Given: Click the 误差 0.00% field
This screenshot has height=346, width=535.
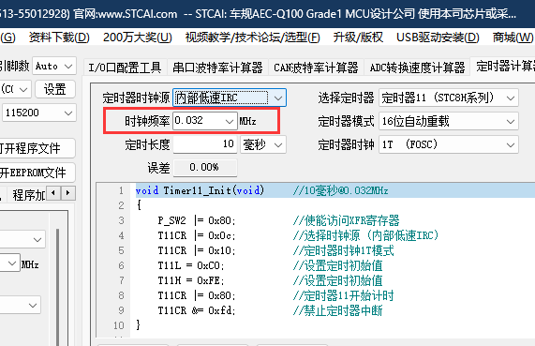Looking at the screenshot, I should click(x=204, y=167).
